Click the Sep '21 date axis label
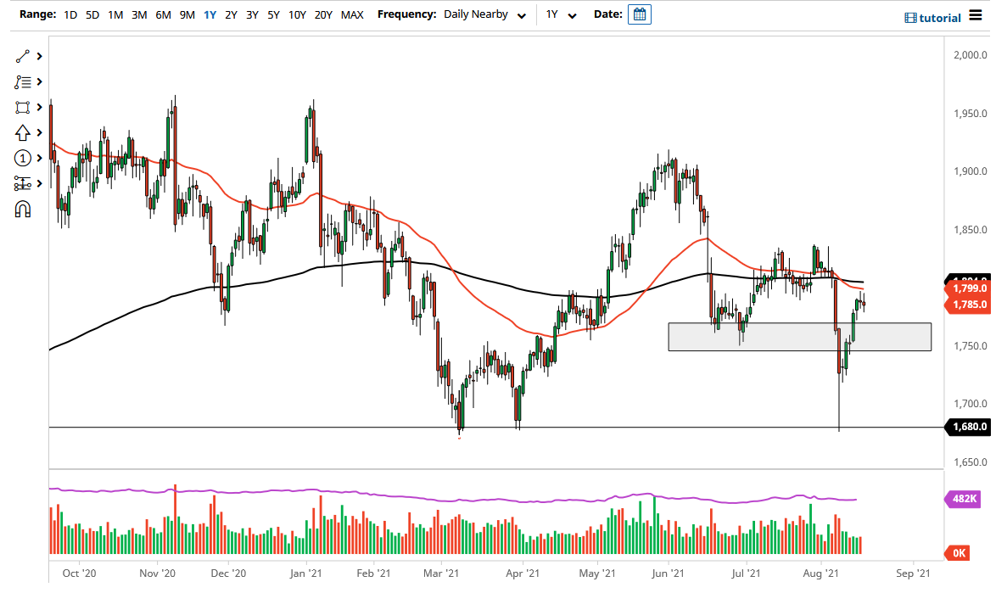996x593 pixels. (x=913, y=573)
